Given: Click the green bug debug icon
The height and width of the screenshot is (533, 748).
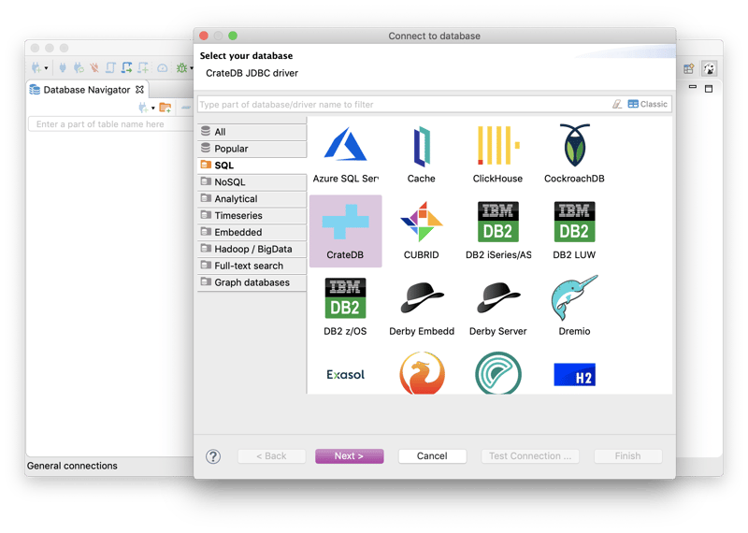Looking at the screenshot, I should click(181, 67).
